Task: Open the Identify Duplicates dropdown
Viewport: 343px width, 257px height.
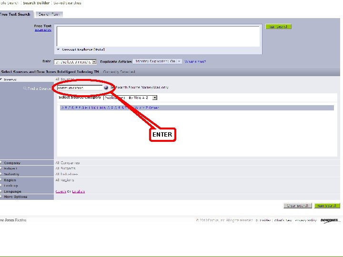Action: [x=157, y=61]
